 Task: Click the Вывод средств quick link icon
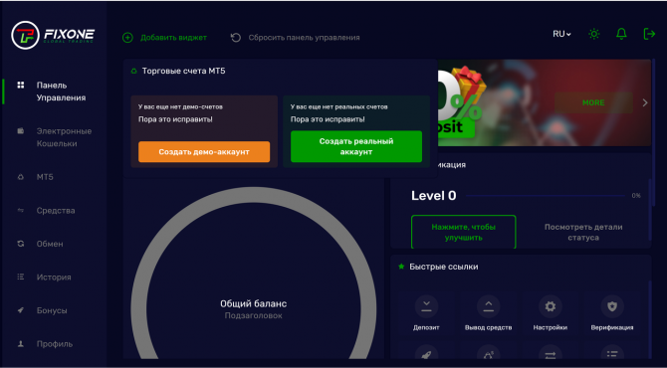coord(489,306)
